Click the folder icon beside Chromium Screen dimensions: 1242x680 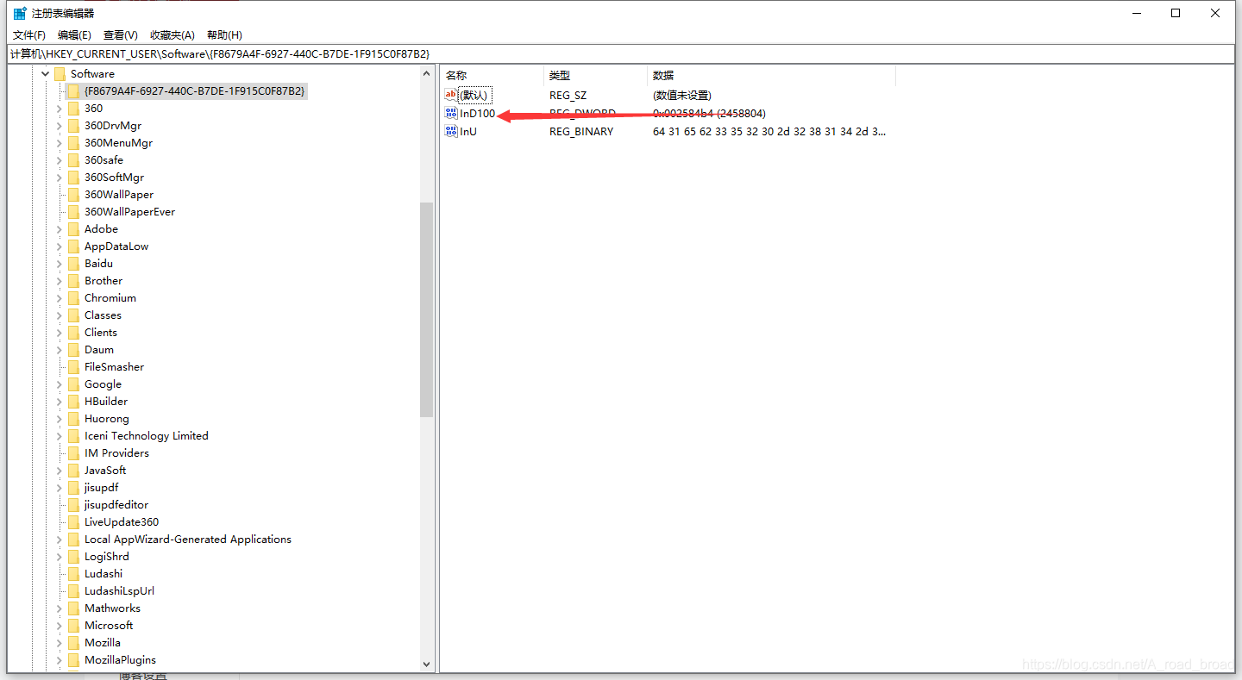pyautogui.click(x=73, y=297)
